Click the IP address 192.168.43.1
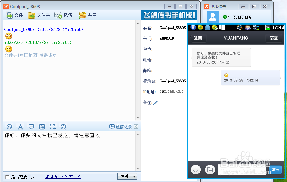This screenshot has height=182, width=287. point(172,91)
